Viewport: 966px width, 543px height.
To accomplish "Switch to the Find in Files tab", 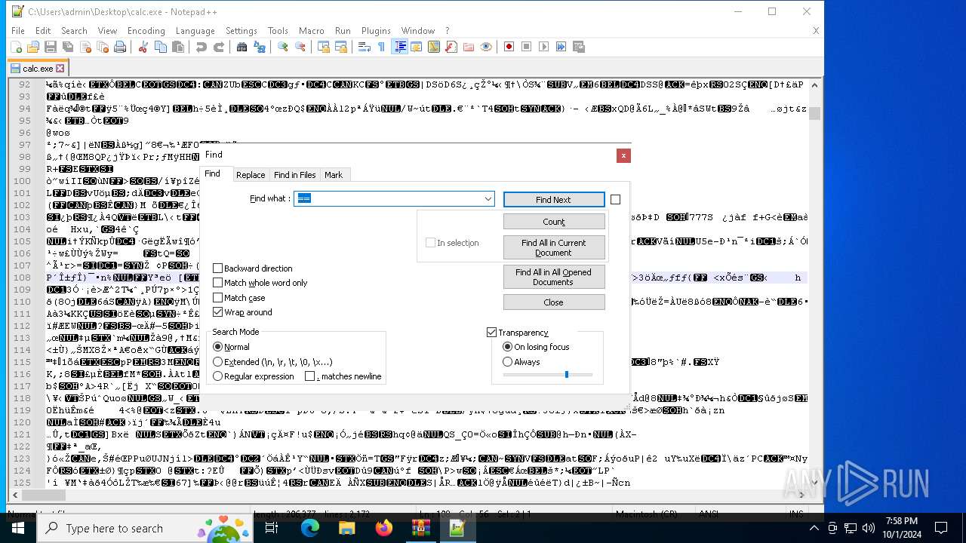I will (294, 175).
